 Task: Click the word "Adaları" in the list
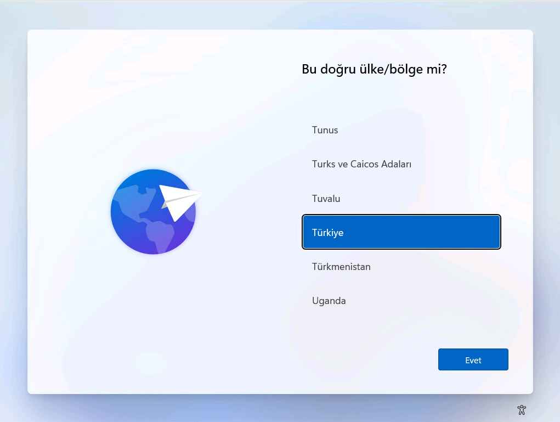tap(394, 164)
